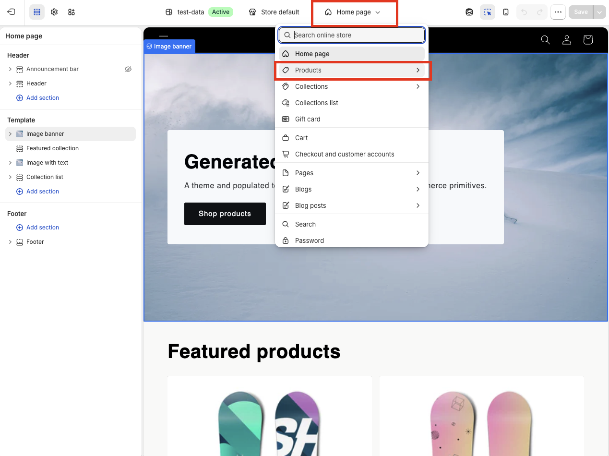Expand the Footer section arrow
The image size is (609, 456).
[x=10, y=242]
